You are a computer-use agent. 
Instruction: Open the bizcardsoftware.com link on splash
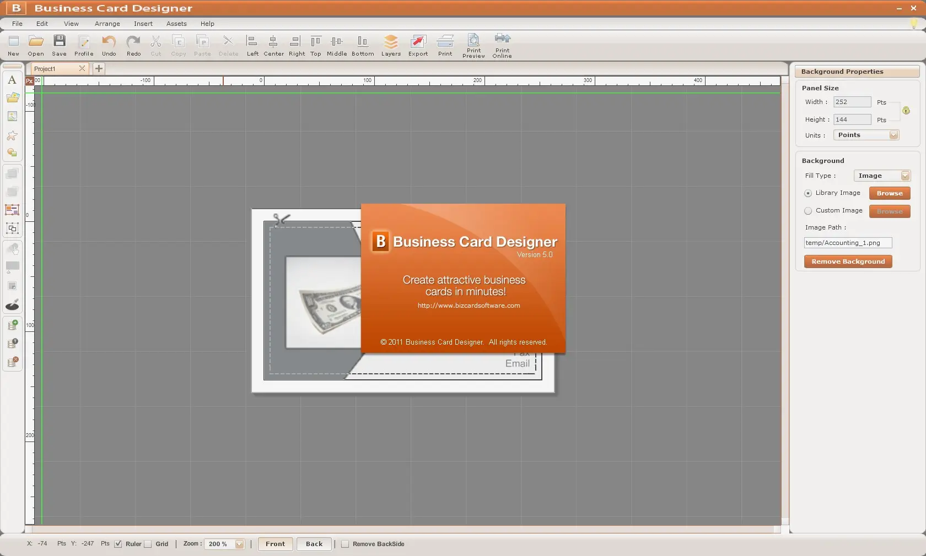click(469, 306)
